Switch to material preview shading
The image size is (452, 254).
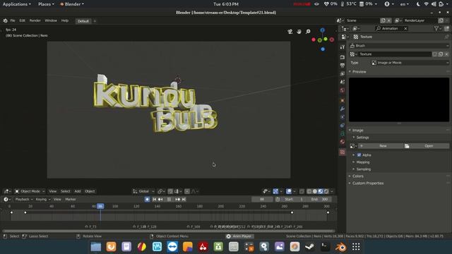(321, 191)
